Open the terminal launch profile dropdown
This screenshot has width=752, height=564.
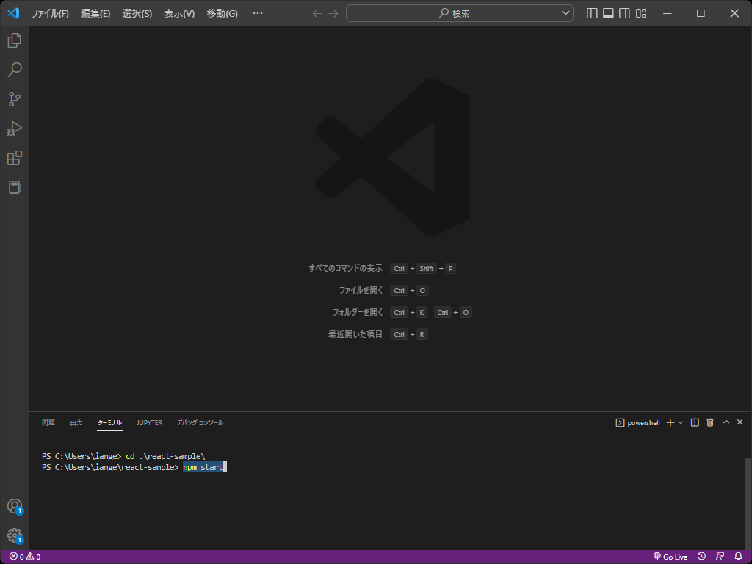(x=681, y=422)
